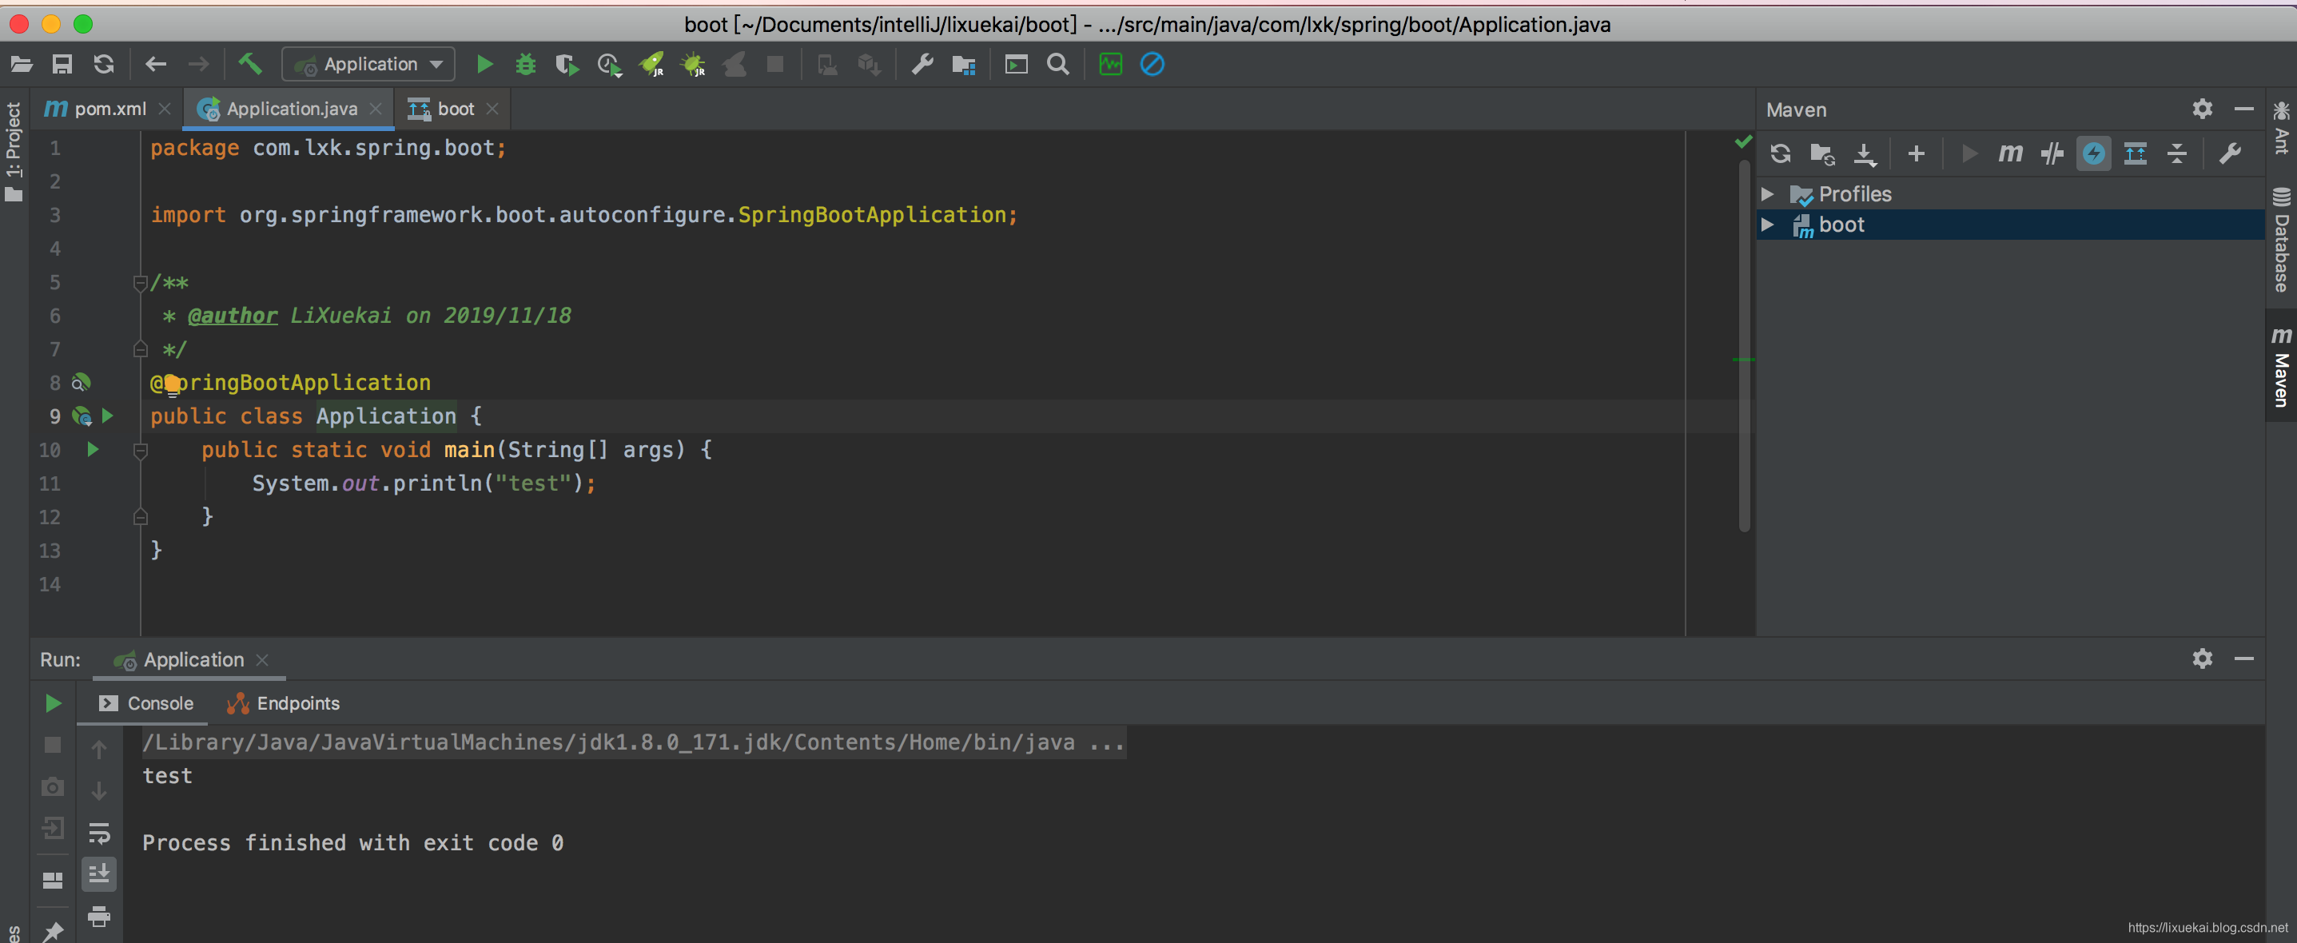Open the Ant tool window stripe

[2281, 127]
